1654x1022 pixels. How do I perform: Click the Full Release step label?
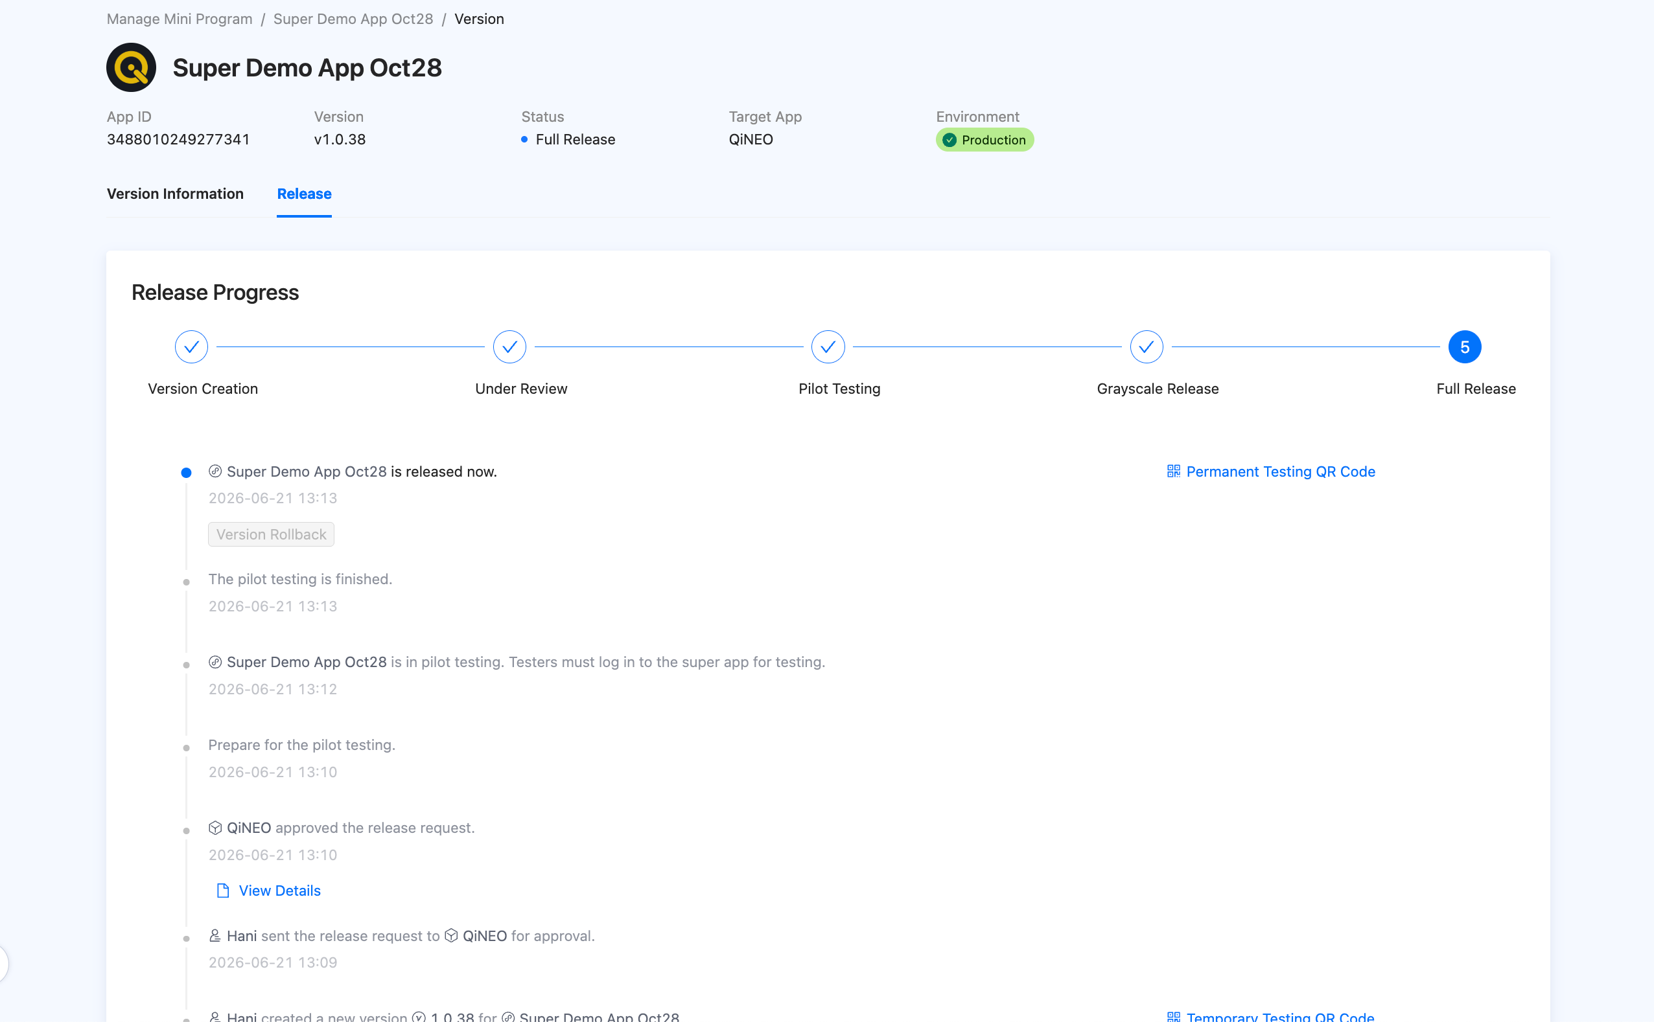[1476, 389]
